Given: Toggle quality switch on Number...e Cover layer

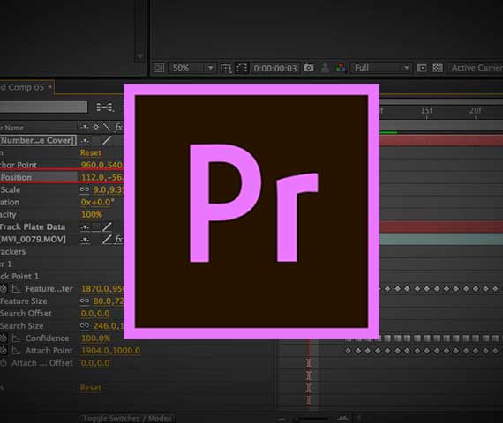Looking at the screenshot, I should click(x=107, y=140).
